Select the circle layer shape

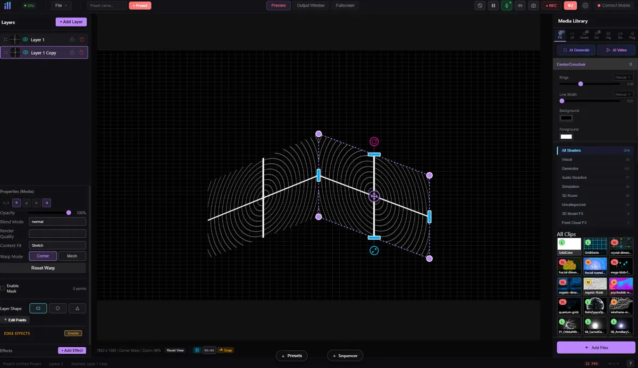tap(57, 308)
